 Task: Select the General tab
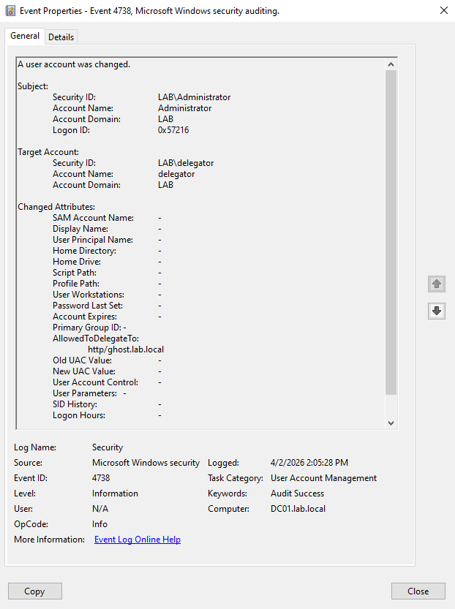(25, 37)
